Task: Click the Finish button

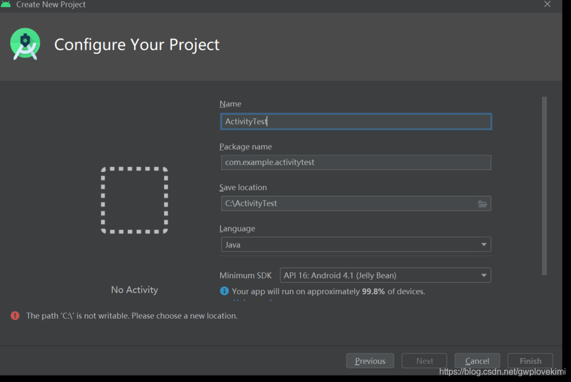Action: tap(530, 361)
